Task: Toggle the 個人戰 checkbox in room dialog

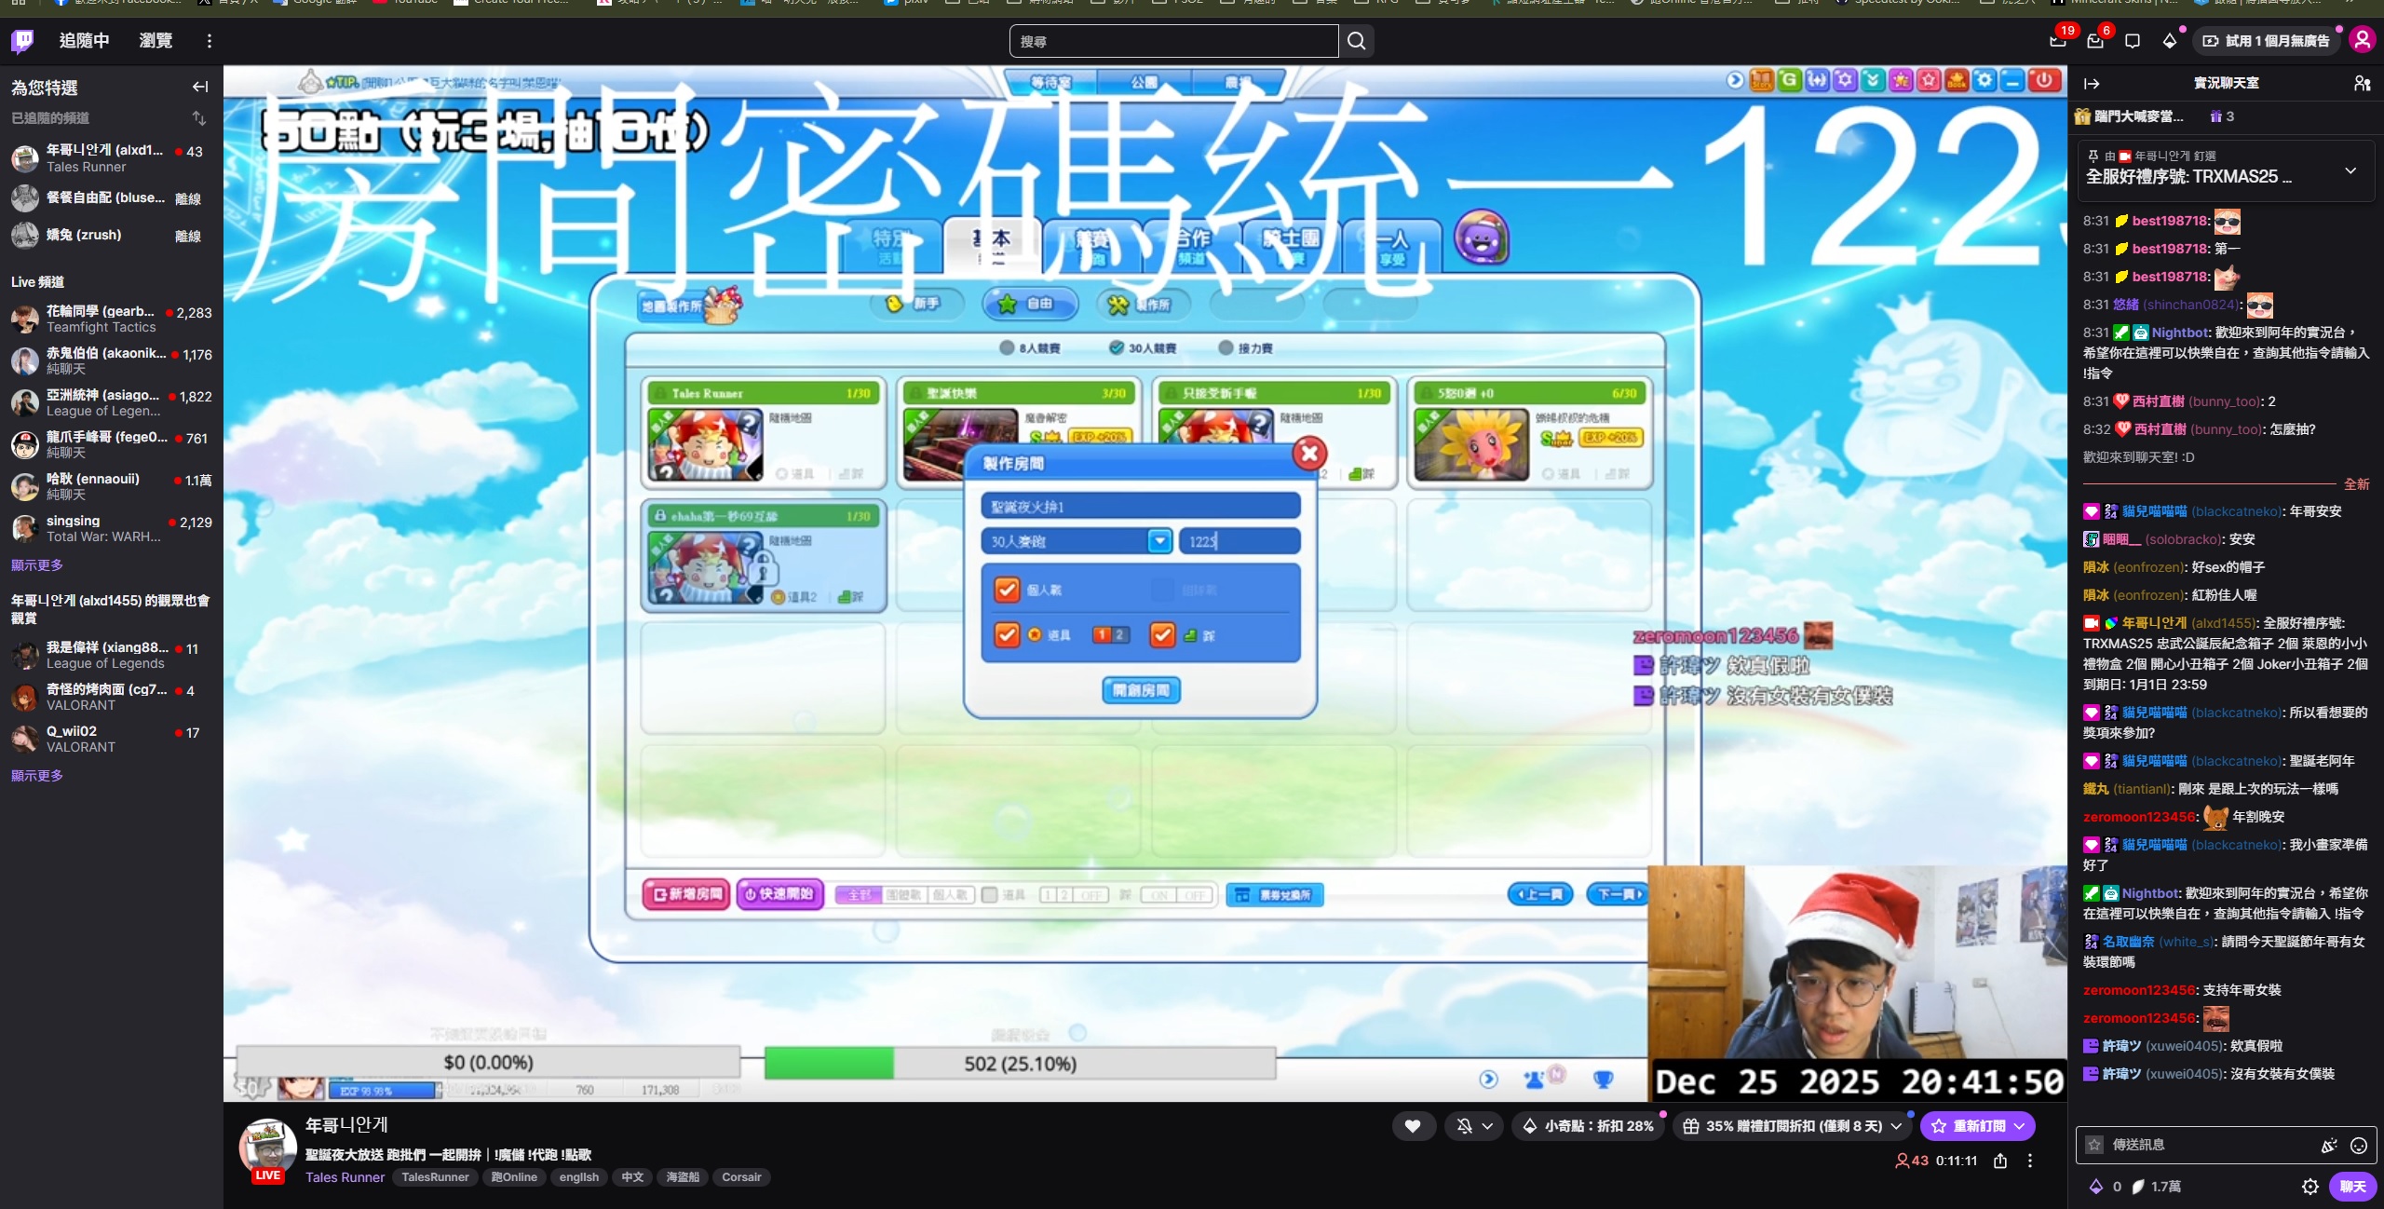Action: (1007, 590)
